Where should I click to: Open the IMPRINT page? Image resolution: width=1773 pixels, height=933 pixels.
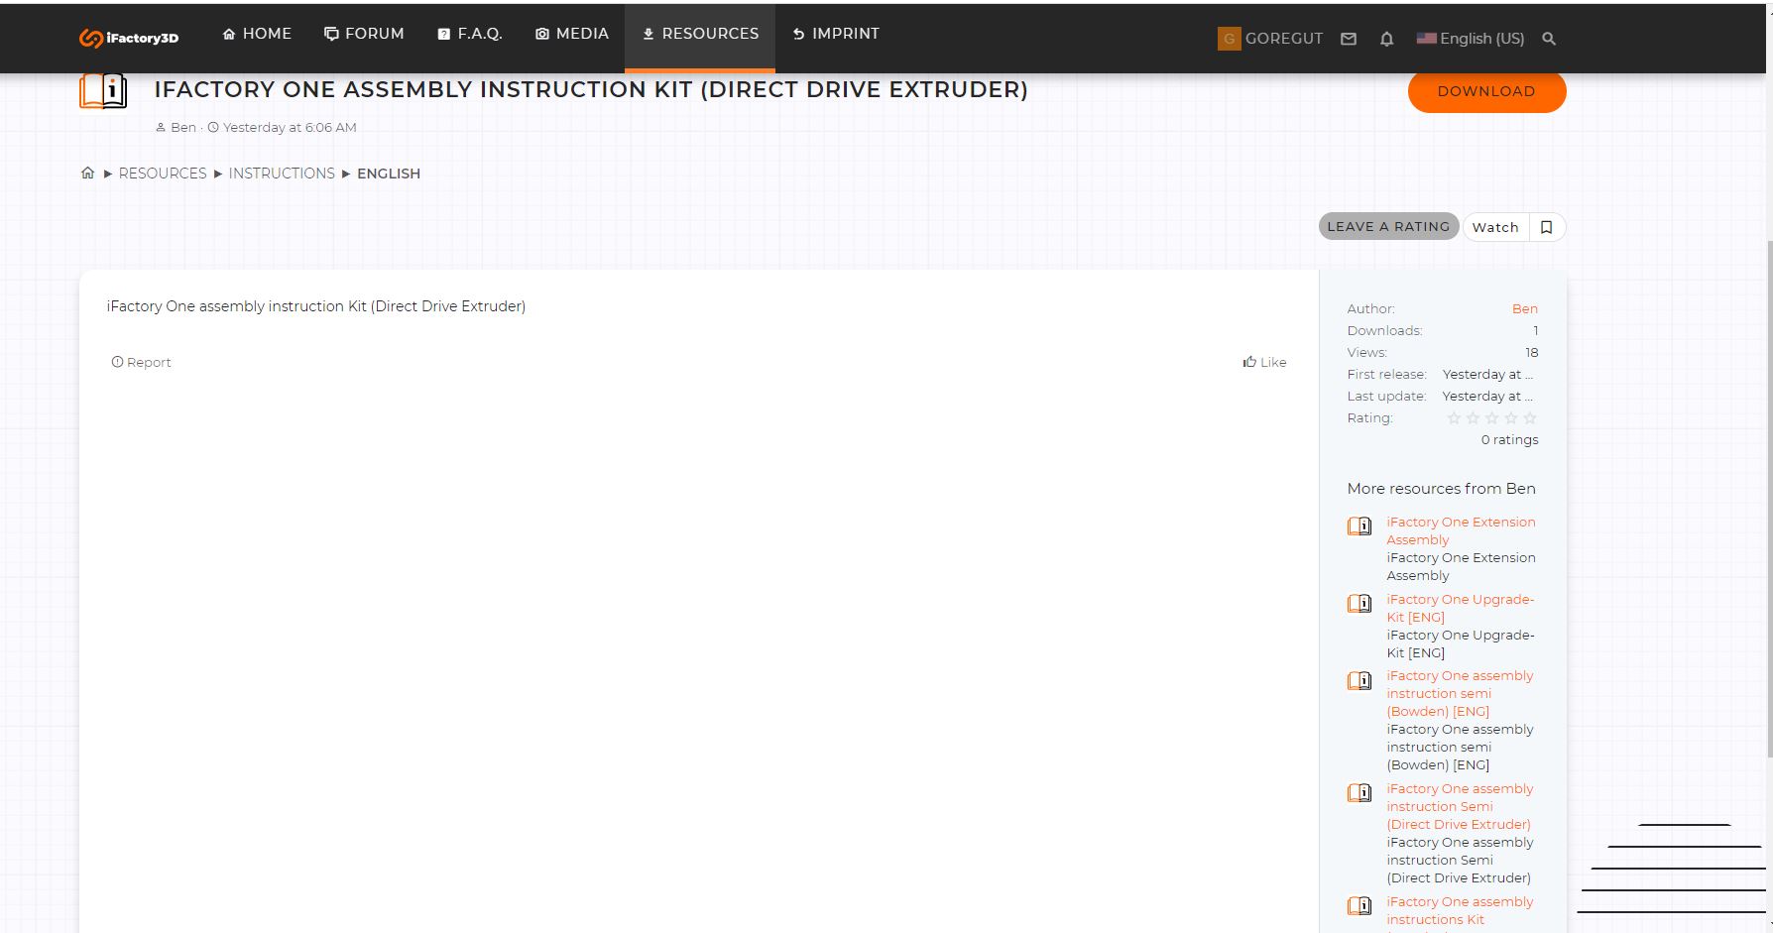pyautogui.click(x=836, y=34)
